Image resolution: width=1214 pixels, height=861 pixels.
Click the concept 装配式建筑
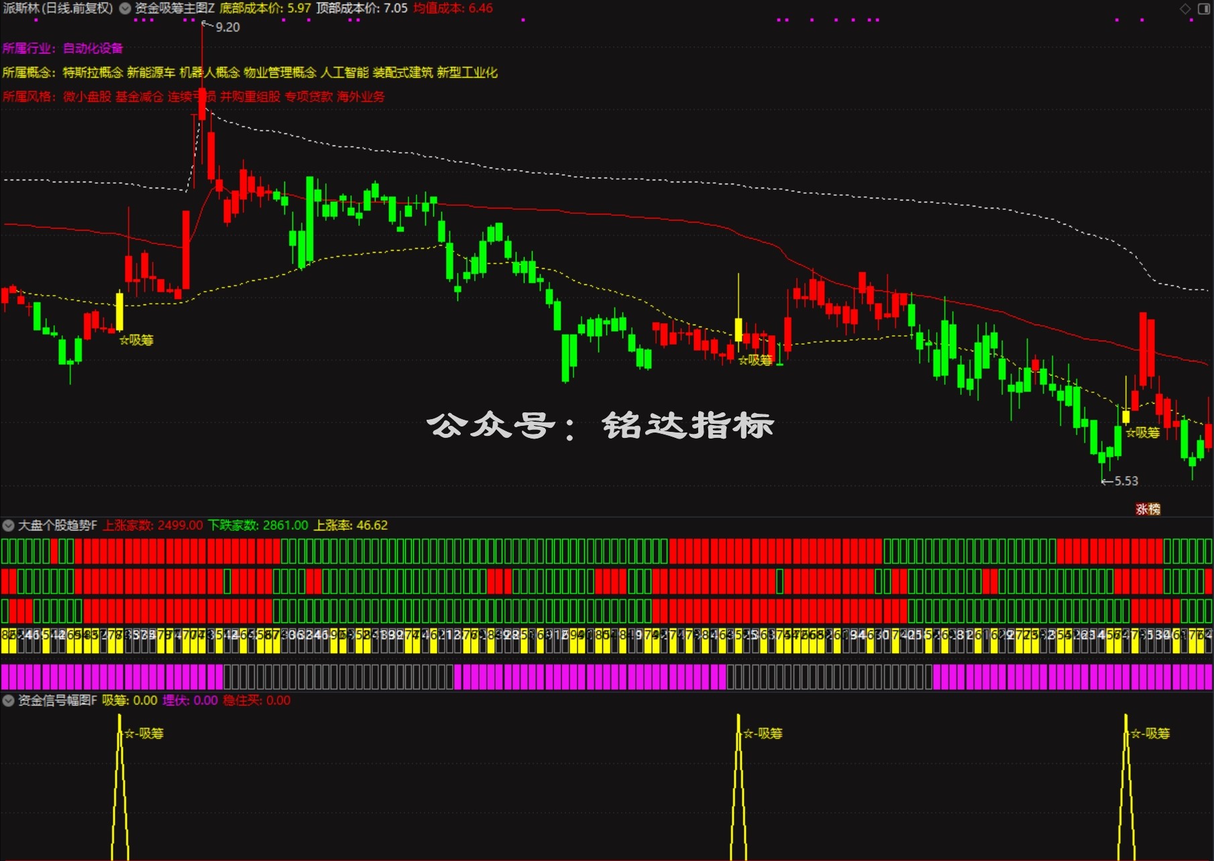click(403, 72)
